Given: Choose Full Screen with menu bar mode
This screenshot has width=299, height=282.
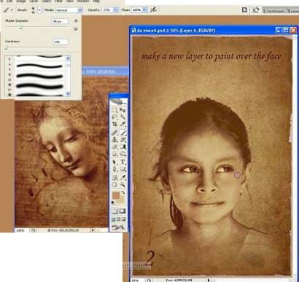Looking at the screenshot, I should (x=118, y=219).
